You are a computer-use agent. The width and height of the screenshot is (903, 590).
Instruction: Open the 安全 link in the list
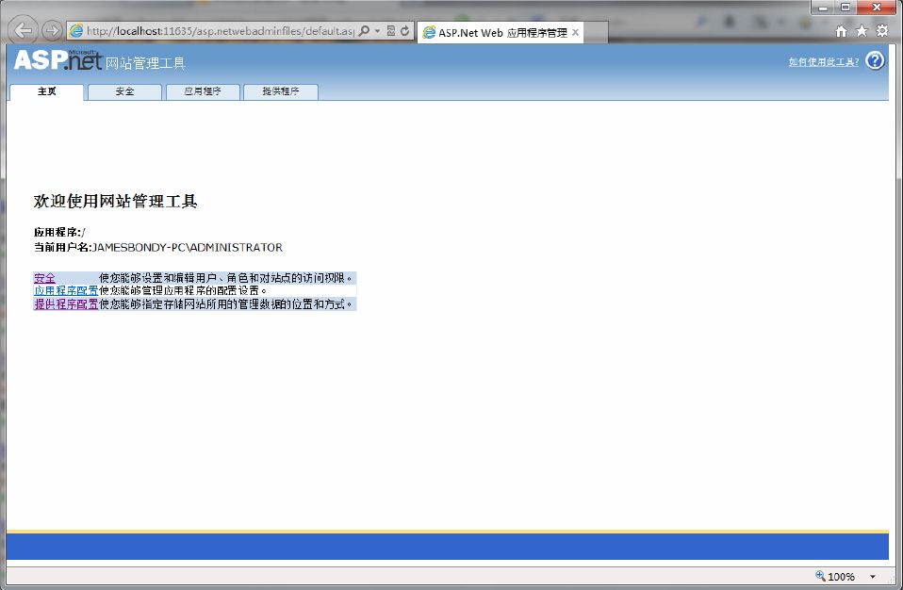pyautogui.click(x=44, y=278)
